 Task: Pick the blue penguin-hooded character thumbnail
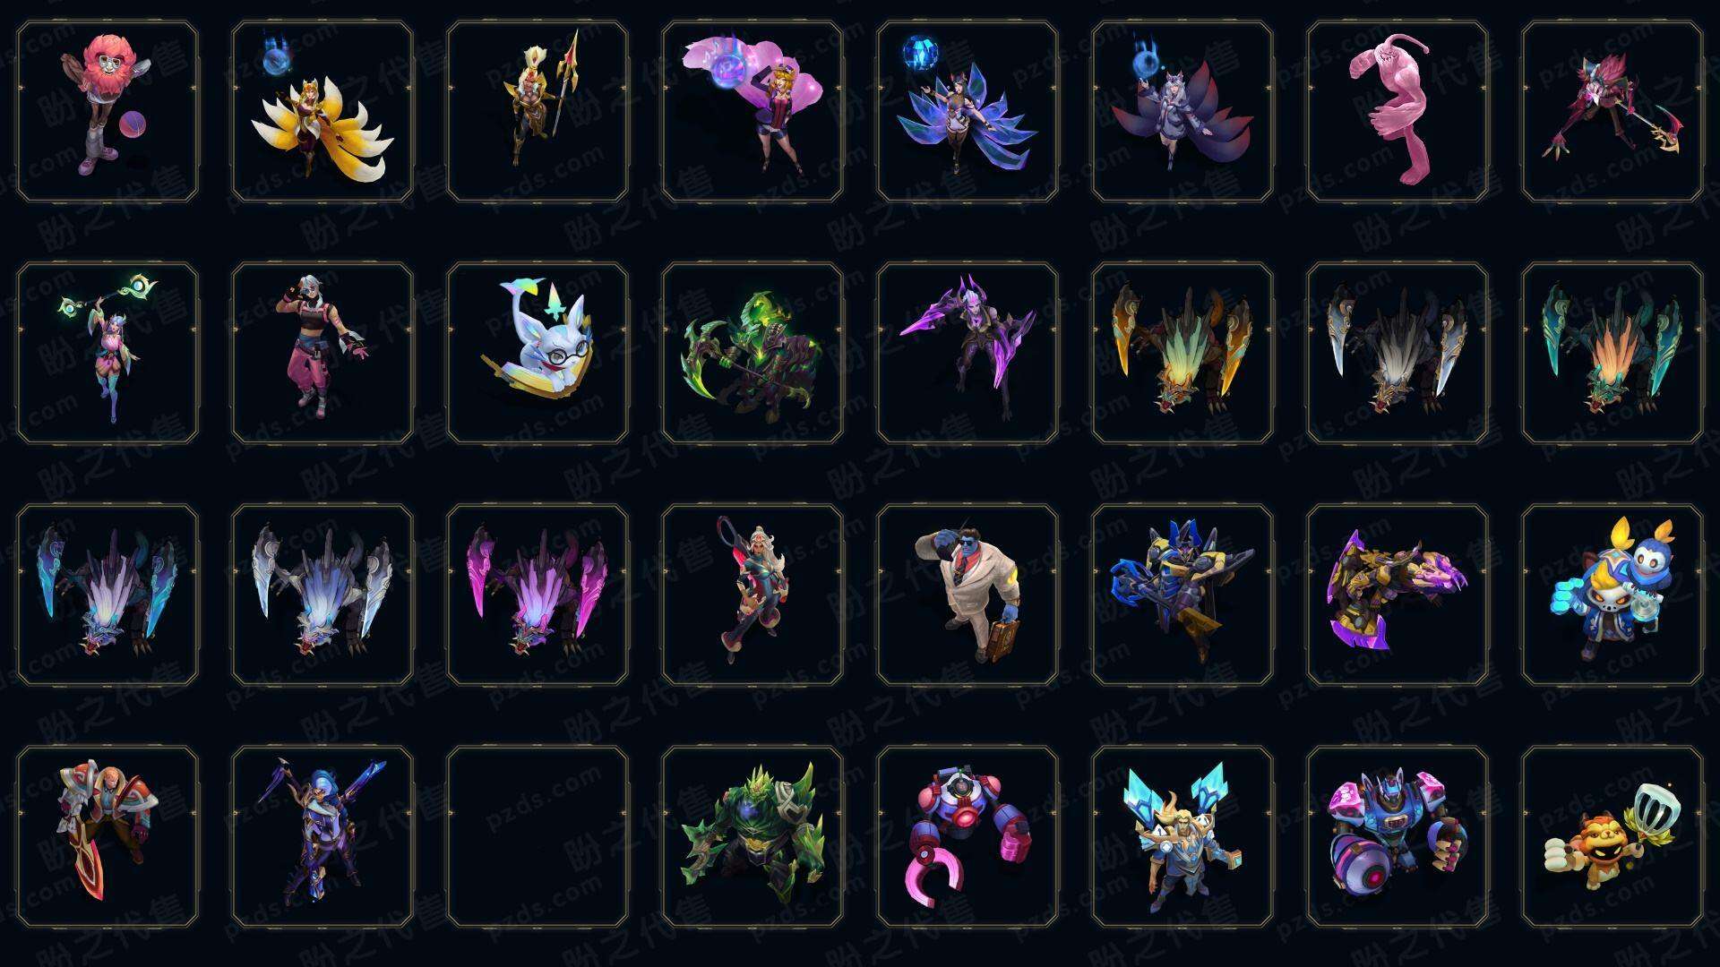[1612, 595]
